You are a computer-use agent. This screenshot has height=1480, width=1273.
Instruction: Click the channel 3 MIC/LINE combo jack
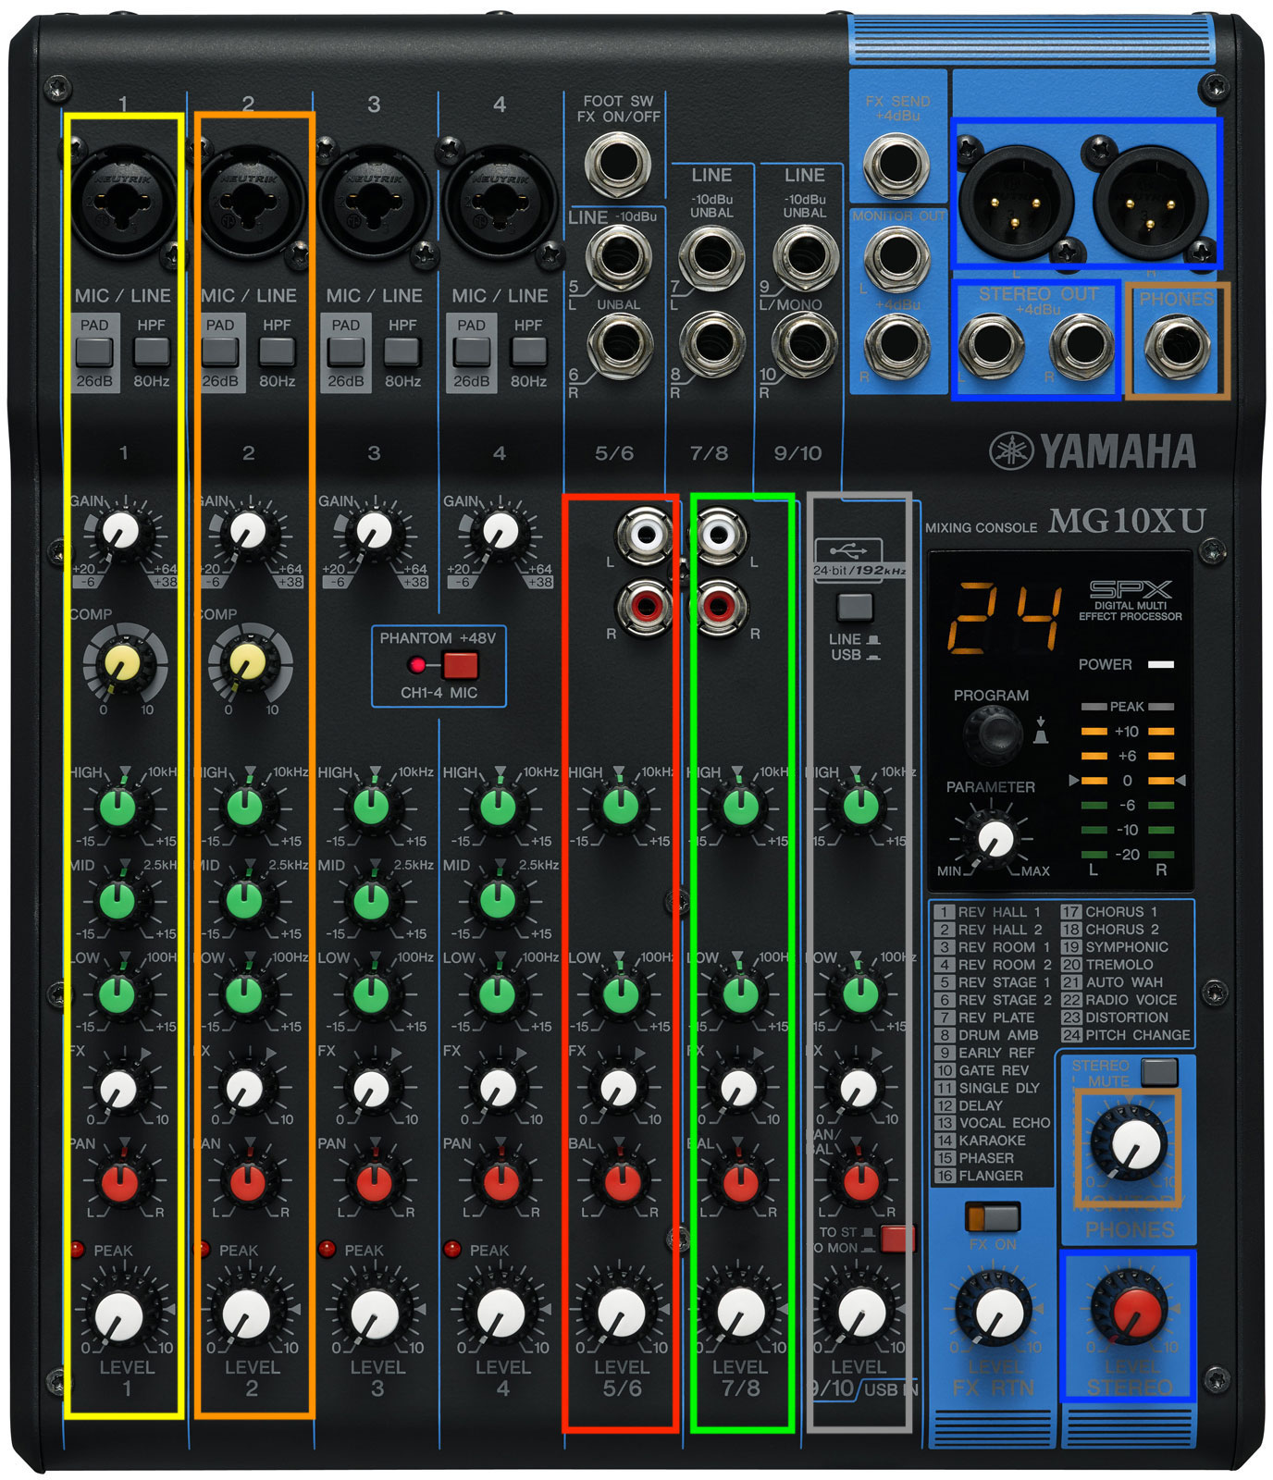pos(375,200)
